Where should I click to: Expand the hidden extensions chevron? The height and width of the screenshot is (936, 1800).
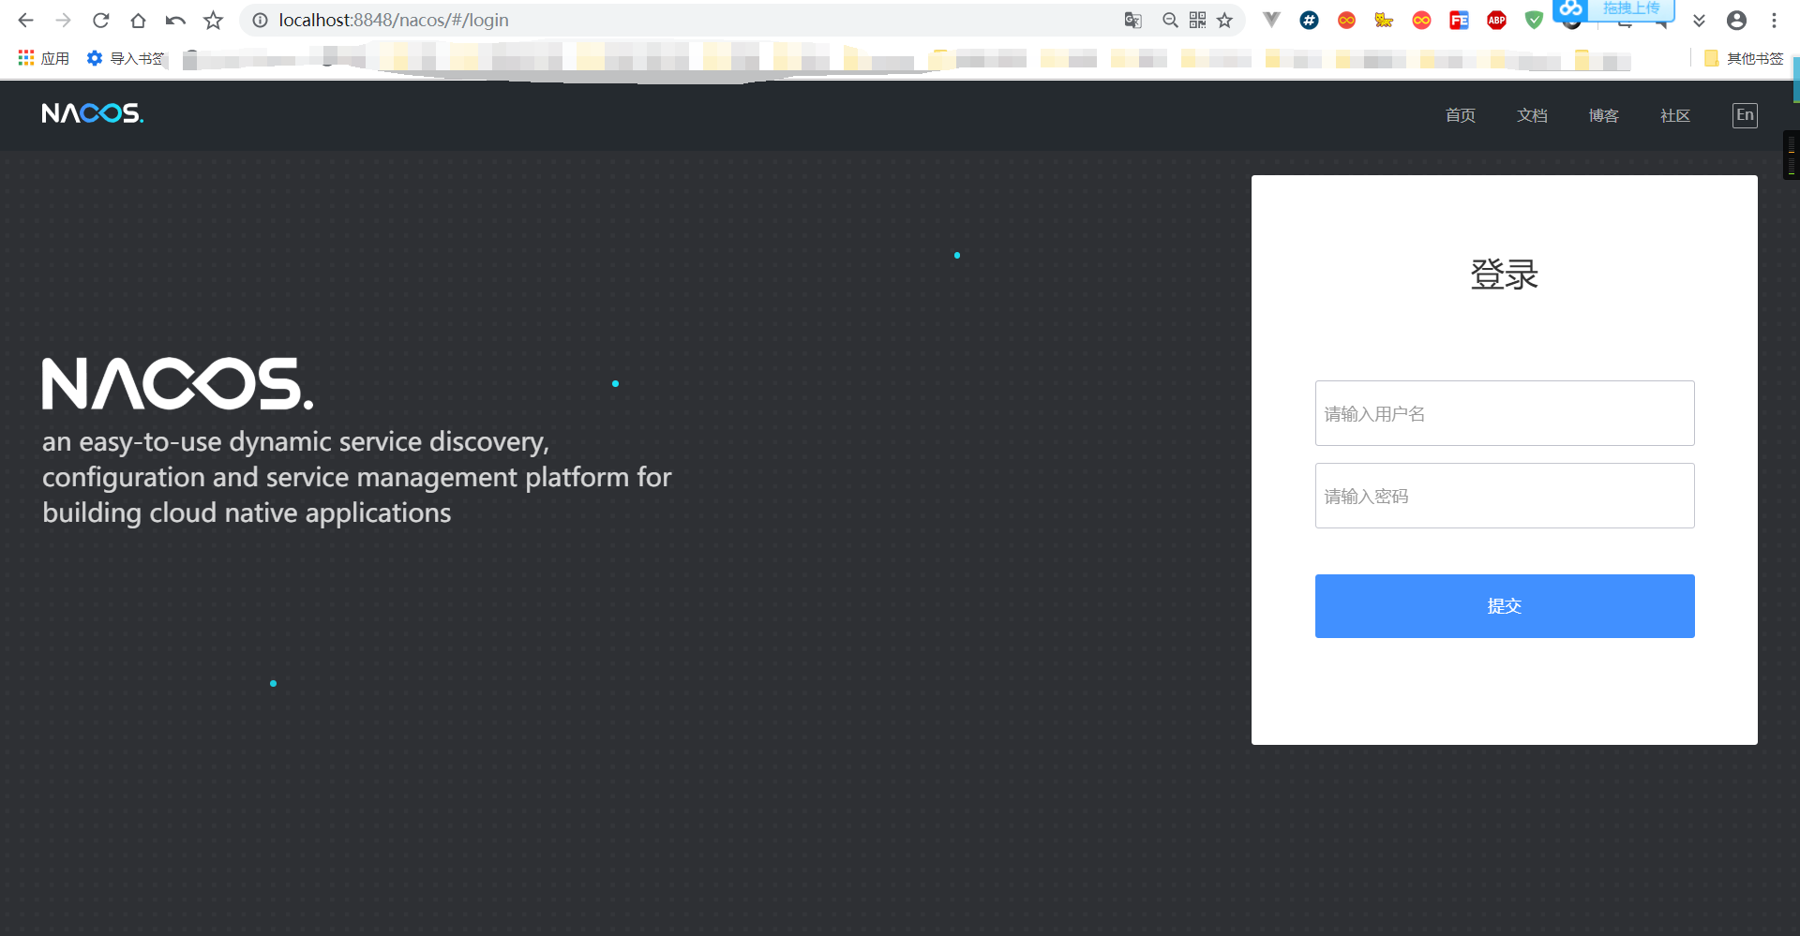click(1699, 20)
